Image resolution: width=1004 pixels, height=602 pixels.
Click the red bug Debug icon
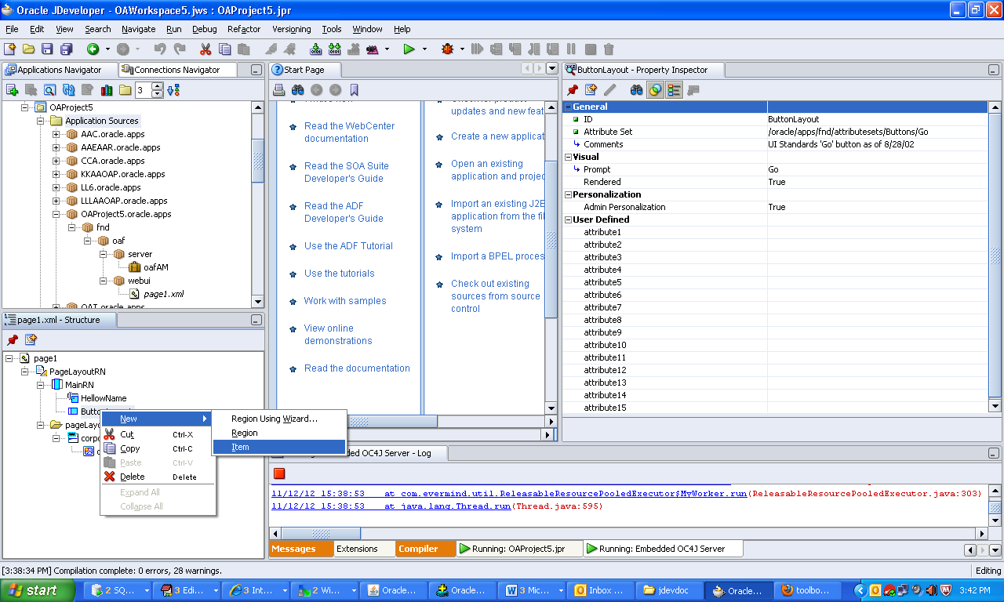pyautogui.click(x=448, y=49)
